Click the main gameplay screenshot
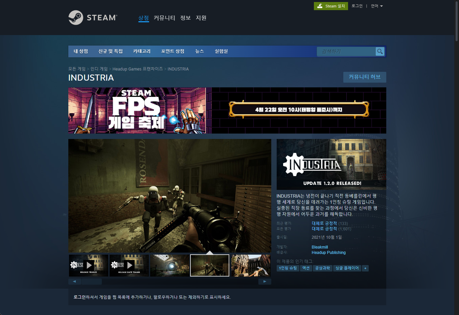The image size is (459, 315). tap(170, 196)
